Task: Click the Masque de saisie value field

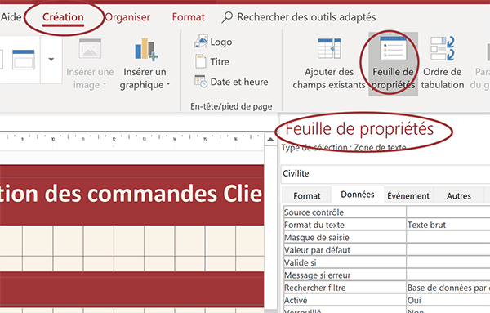Action: (x=448, y=237)
